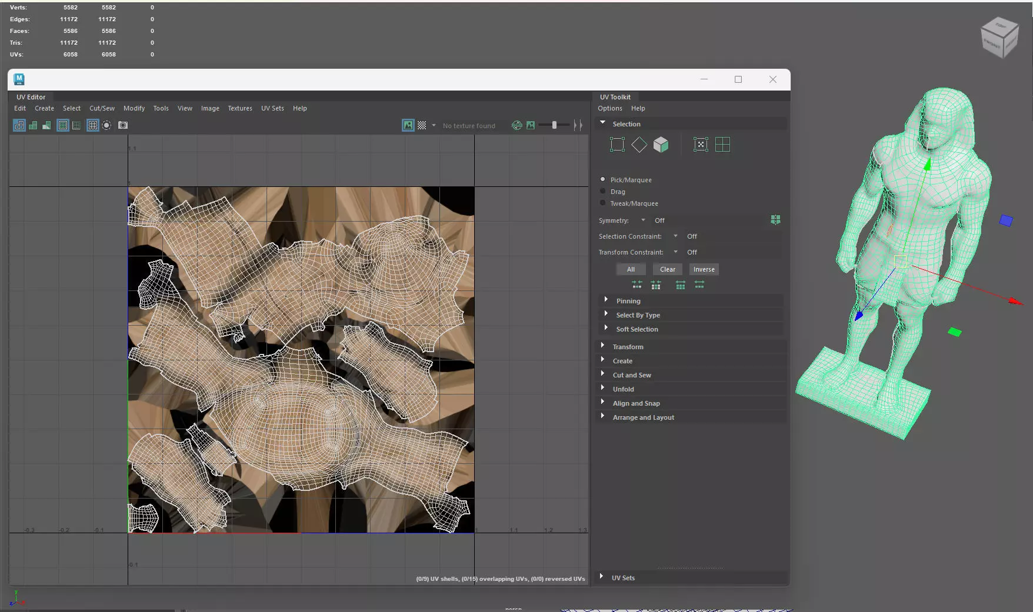Toggle the UV shell borders icon
This screenshot has height=612, width=1033.
[62, 125]
